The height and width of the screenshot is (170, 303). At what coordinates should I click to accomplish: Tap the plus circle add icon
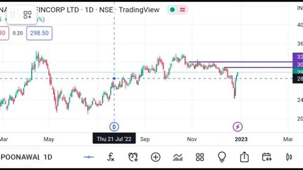(156, 157)
